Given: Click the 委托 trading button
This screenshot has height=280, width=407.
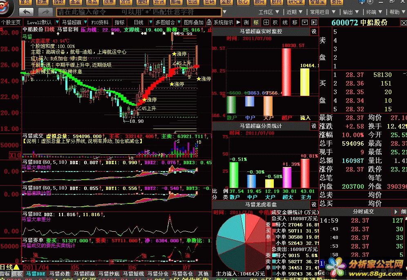Looking at the screenshot, I should (336, 2).
